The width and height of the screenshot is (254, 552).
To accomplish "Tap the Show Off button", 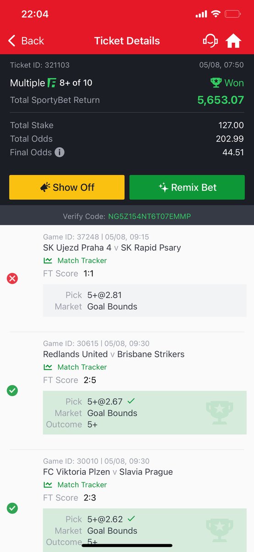I will point(67,187).
